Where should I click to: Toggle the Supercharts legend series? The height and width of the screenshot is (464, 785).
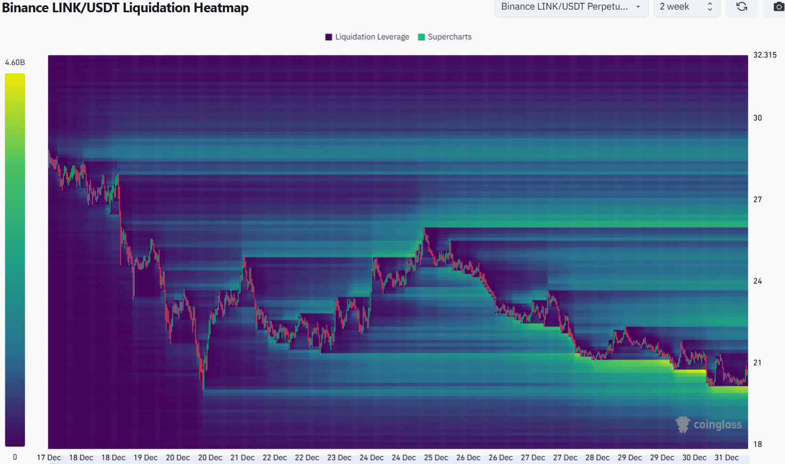coord(445,37)
